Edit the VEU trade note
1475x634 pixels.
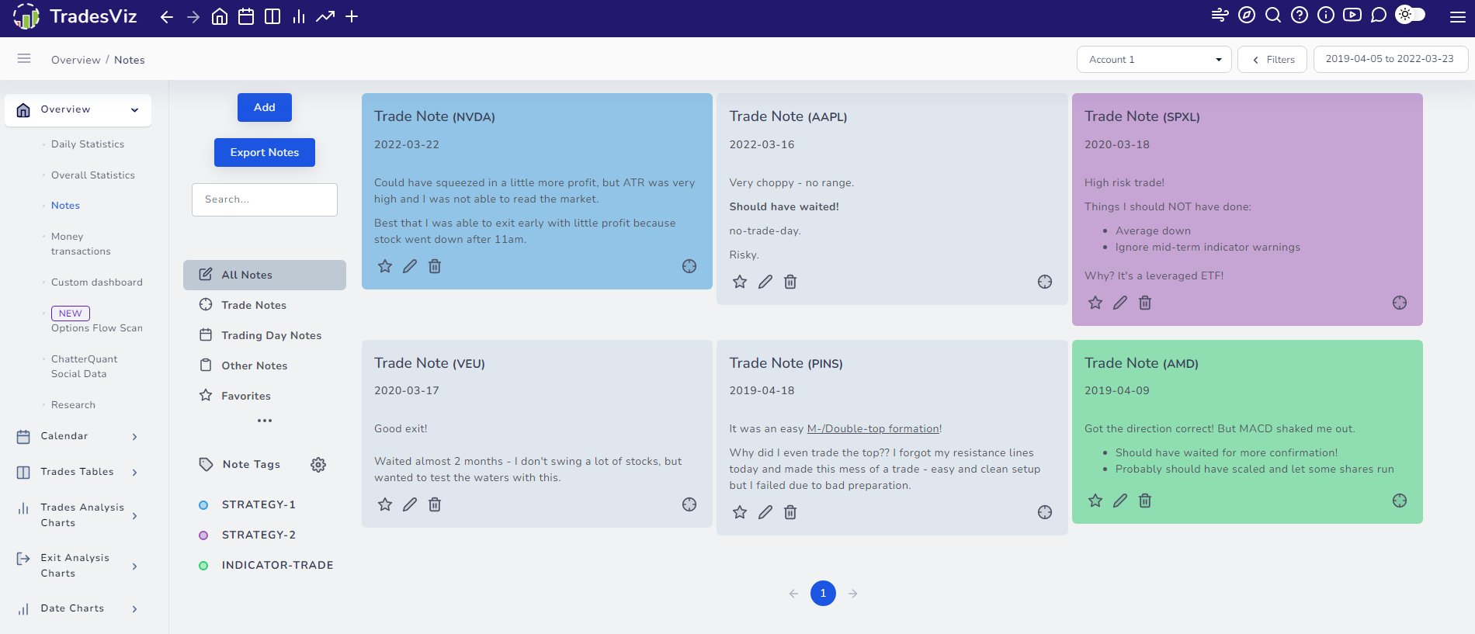pyautogui.click(x=410, y=504)
